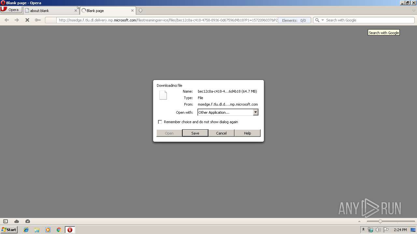Go back with the Back arrow
Image resolution: width=417 pixels, height=234 pixels.
[7, 20]
